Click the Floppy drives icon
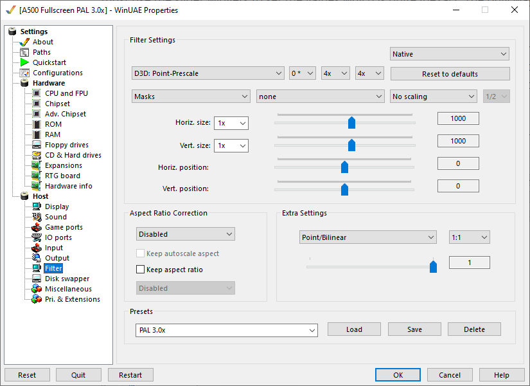530x386 pixels. [x=37, y=145]
